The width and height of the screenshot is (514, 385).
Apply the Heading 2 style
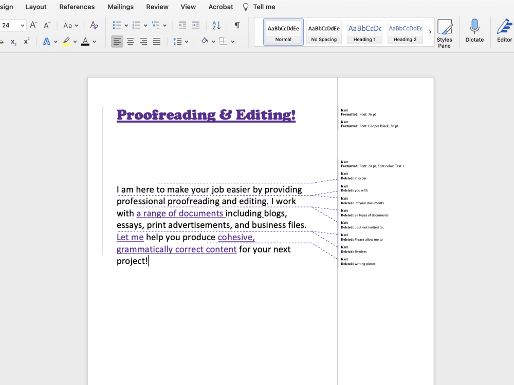click(405, 32)
